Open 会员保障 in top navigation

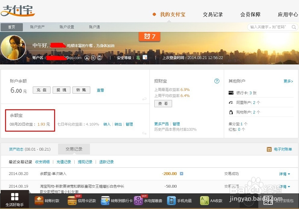click(x=250, y=14)
